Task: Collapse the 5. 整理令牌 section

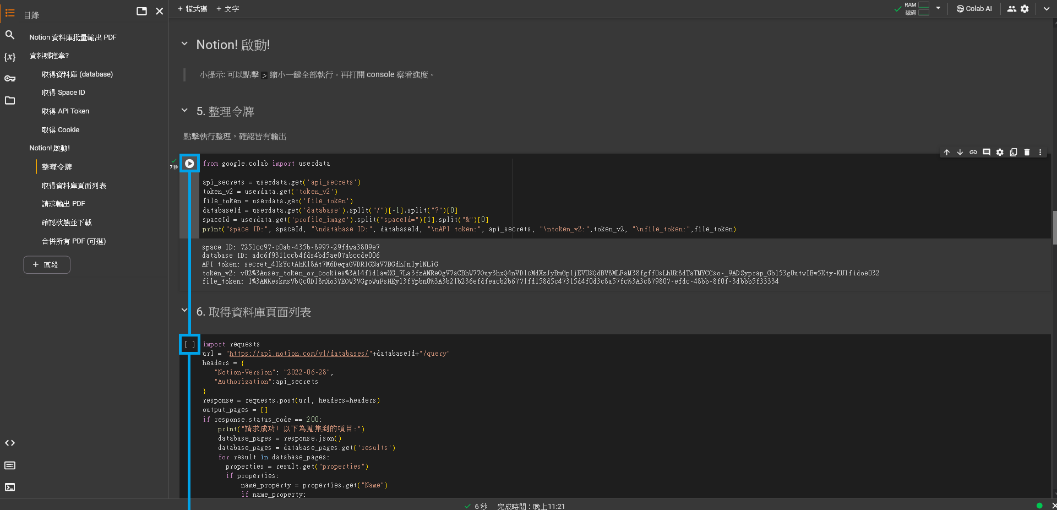Action: click(x=184, y=110)
